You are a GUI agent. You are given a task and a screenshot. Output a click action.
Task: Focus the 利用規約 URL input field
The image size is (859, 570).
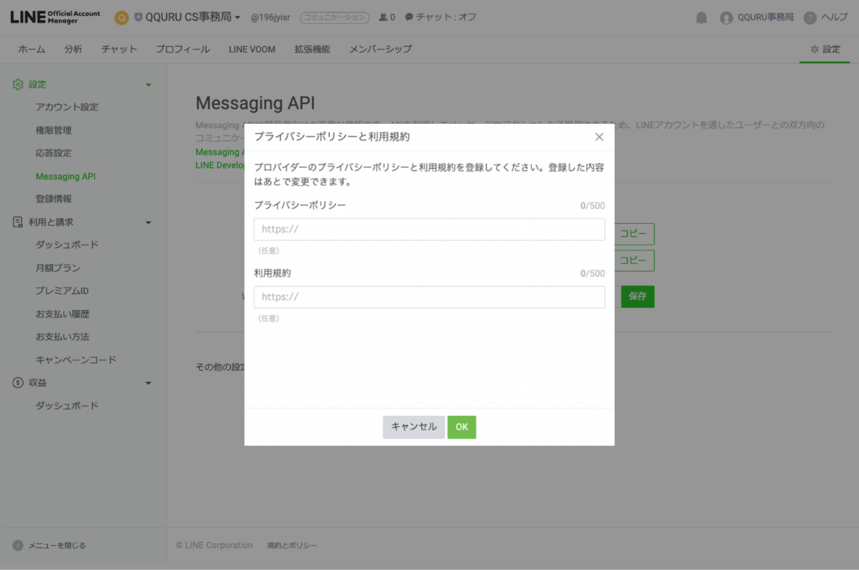coord(429,297)
